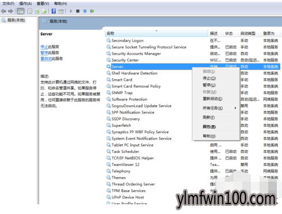
Task: Click the action pane toolbar icon
Action: click(x=61, y=12)
